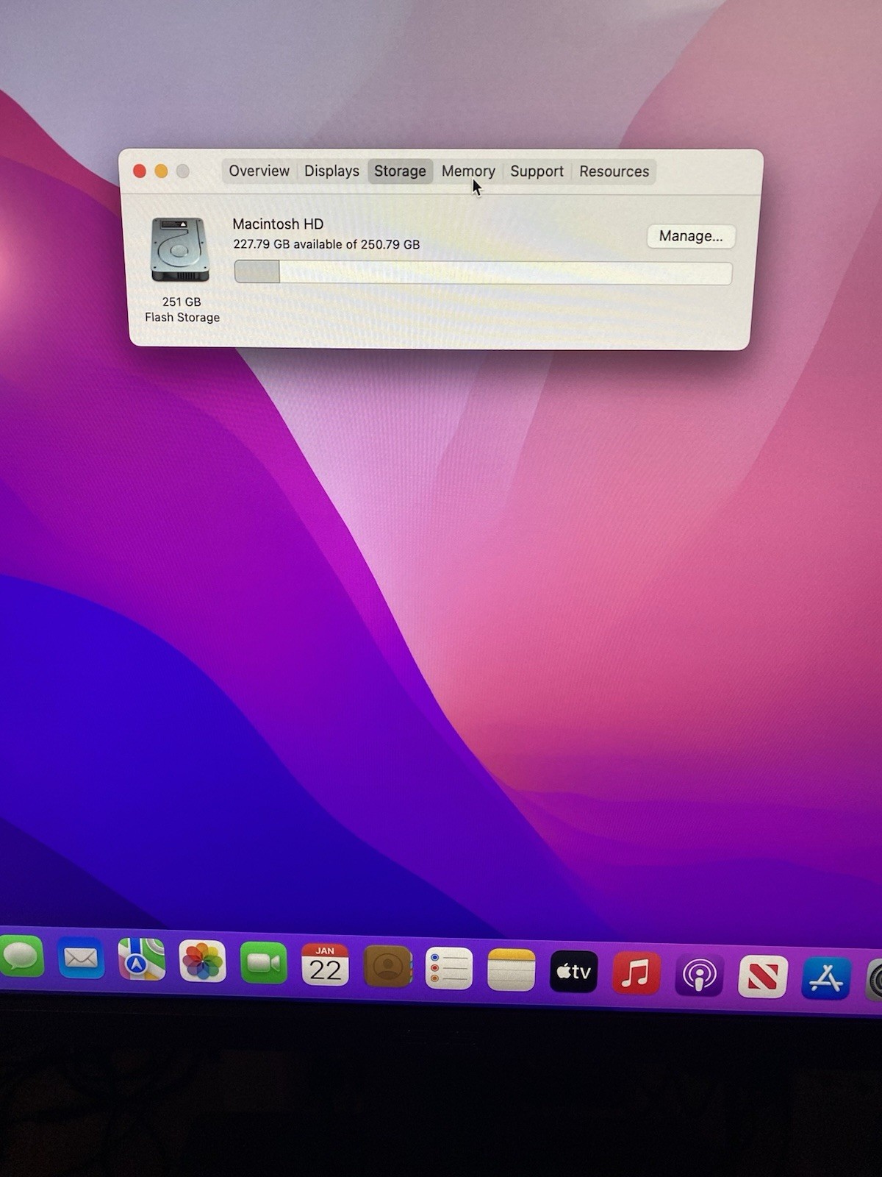The width and height of the screenshot is (882, 1177).
Task: Click the 227.79 GB available text
Action: (326, 244)
